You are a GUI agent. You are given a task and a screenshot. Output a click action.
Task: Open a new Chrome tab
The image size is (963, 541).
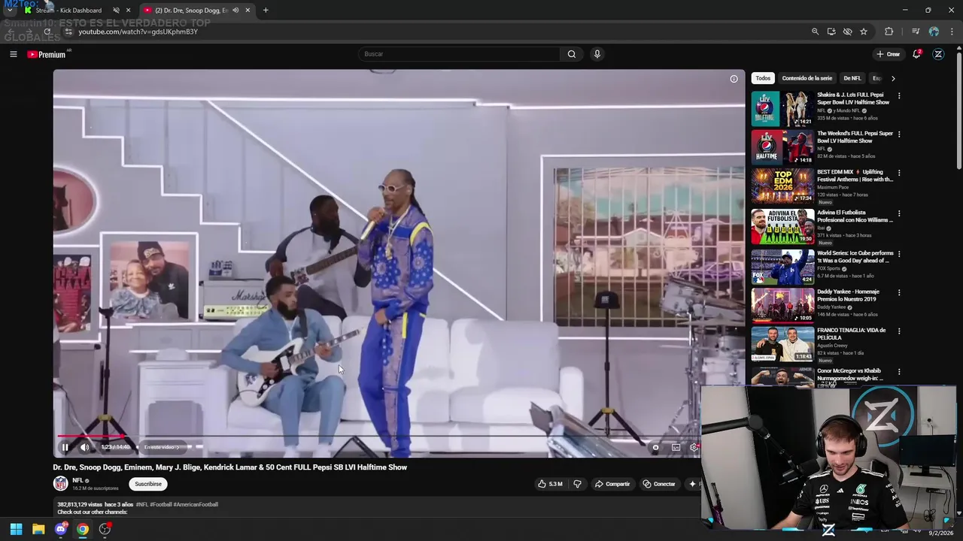(x=266, y=11)
